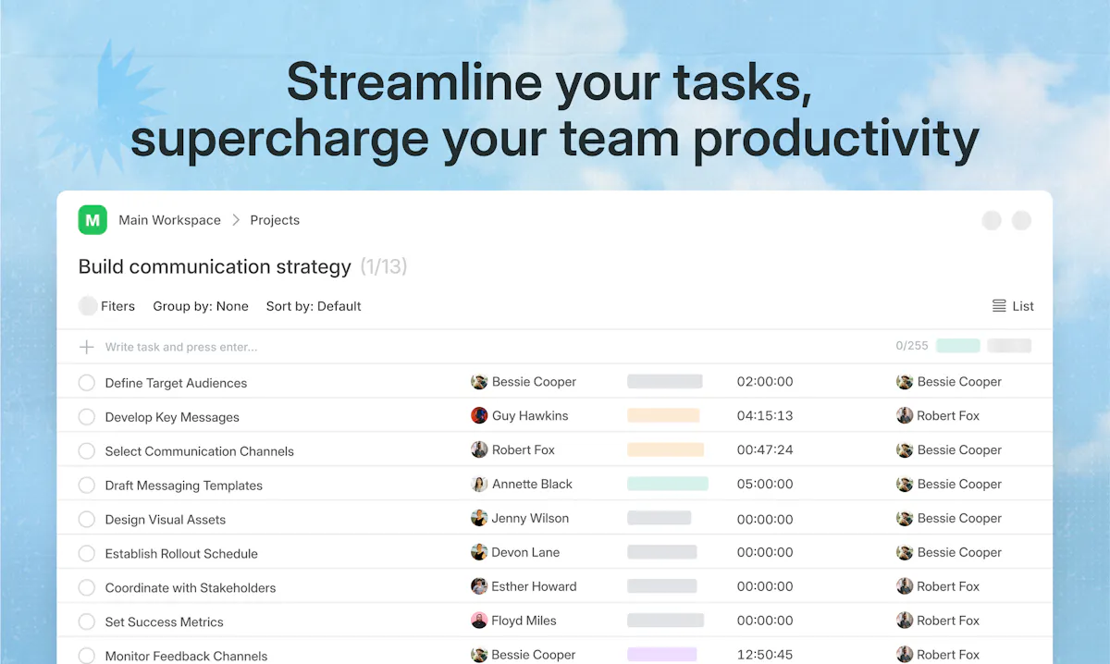Click the Filters circle icon

click(x=88, y=306)
